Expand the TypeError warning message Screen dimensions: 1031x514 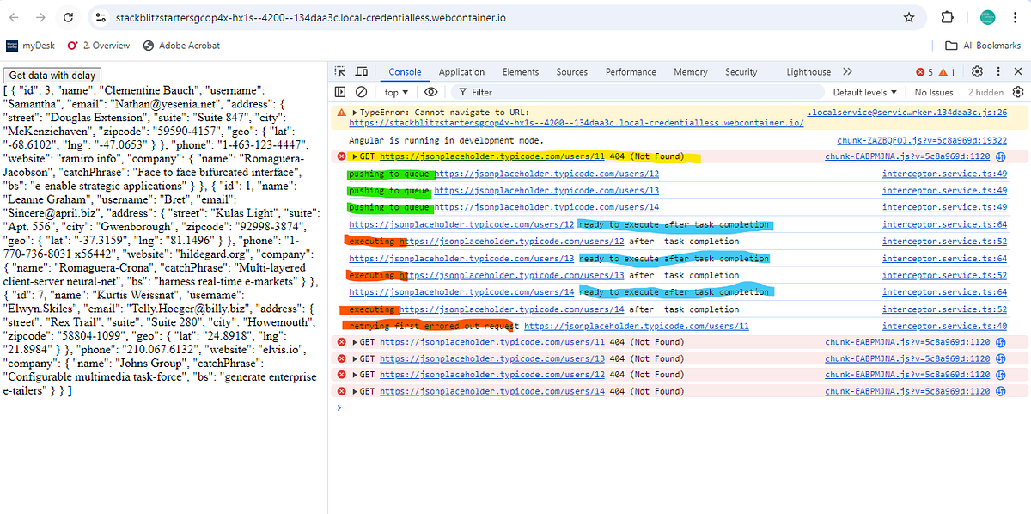(356, 112)
